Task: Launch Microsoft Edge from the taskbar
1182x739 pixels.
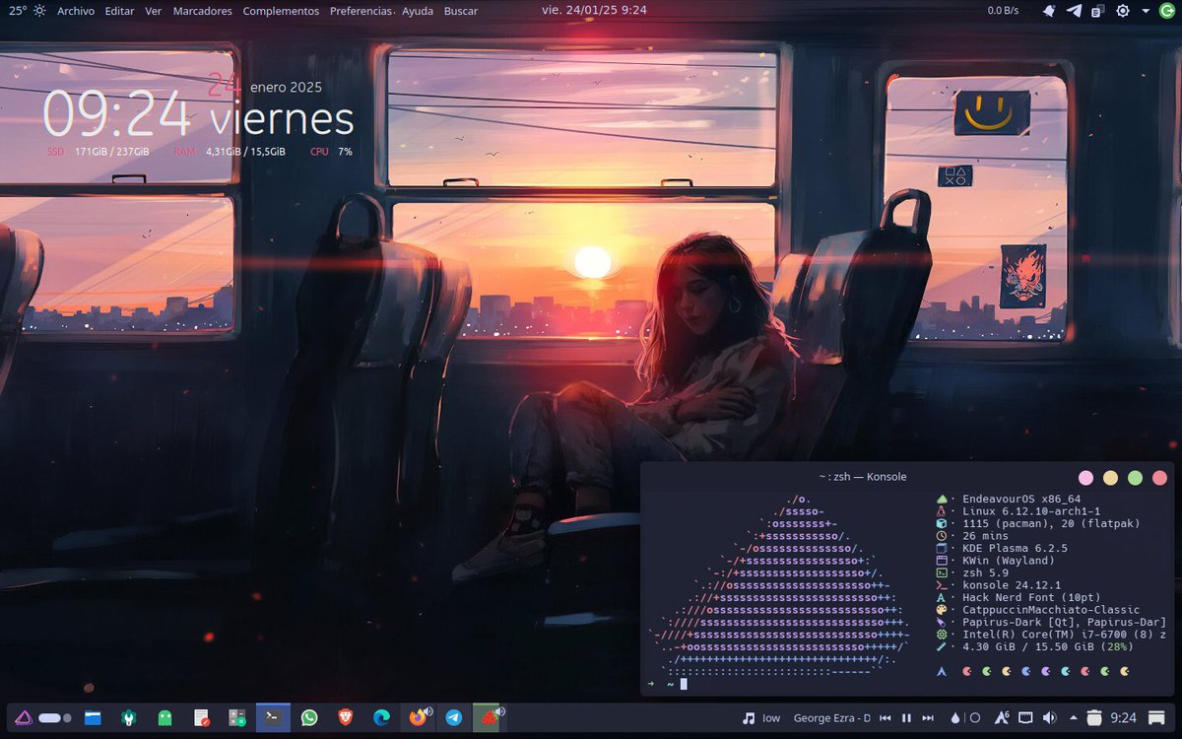Action: coord(381,717)
